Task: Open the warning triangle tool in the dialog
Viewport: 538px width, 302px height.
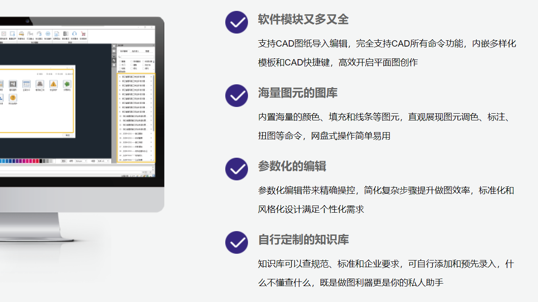Action: (53, 84)
